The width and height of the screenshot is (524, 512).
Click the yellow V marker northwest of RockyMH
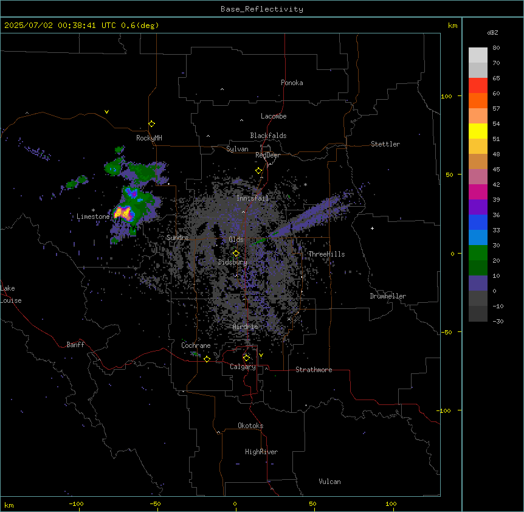pos(106,112)
